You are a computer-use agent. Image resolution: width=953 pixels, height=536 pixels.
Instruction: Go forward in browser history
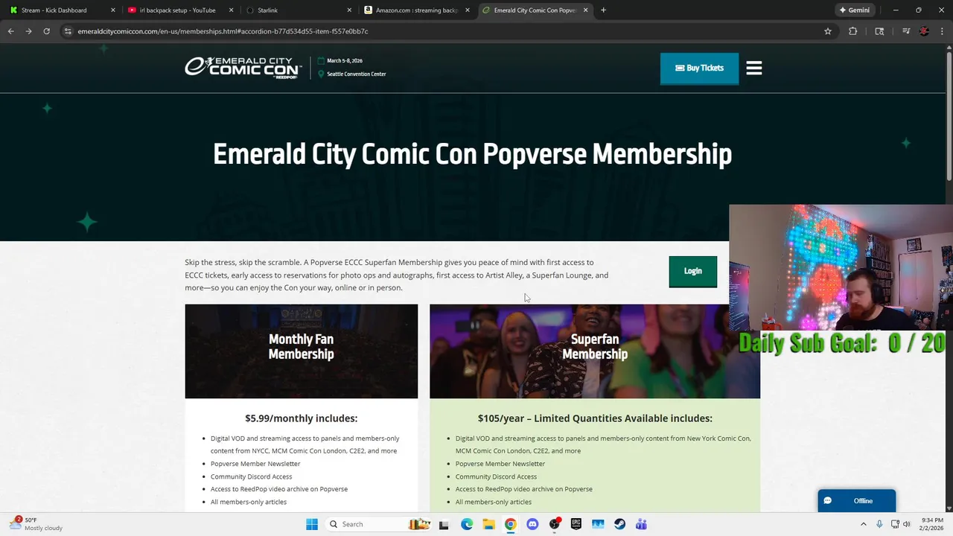coord(28,31)
